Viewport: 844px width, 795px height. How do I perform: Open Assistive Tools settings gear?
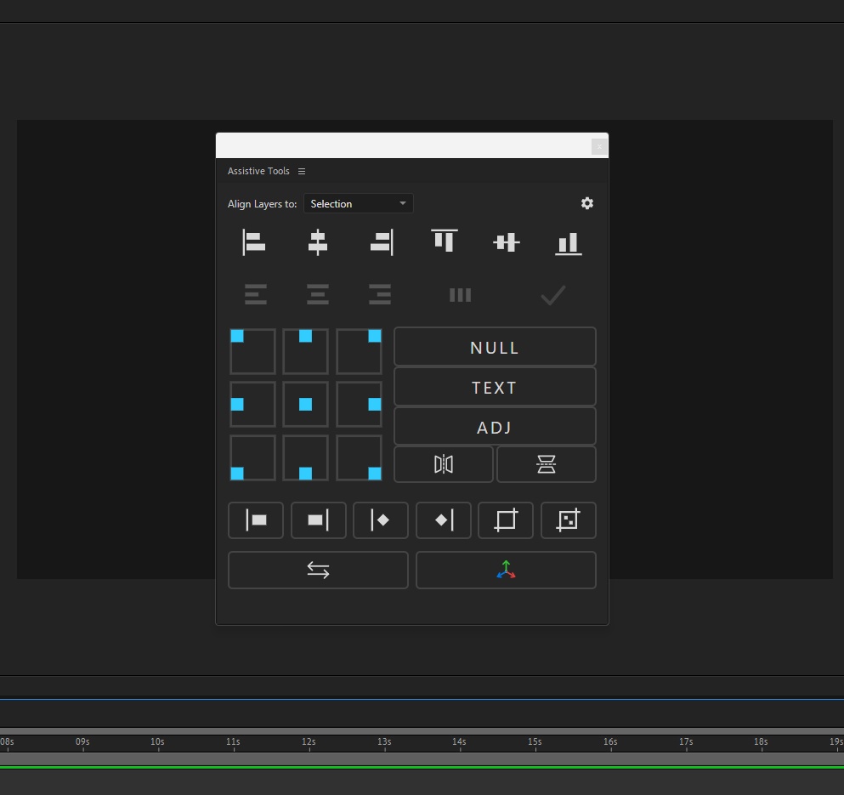tap(587, 203)
